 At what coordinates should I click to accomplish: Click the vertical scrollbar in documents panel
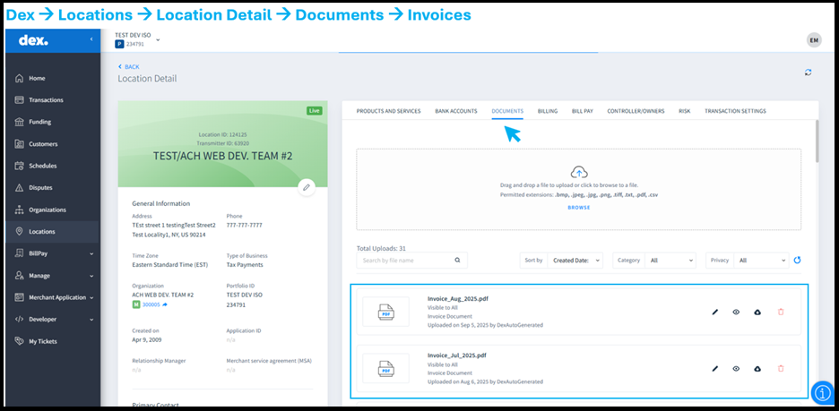(816, 141)
